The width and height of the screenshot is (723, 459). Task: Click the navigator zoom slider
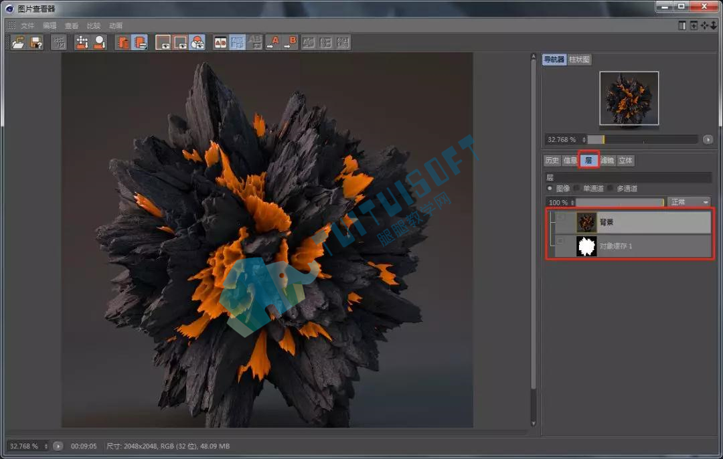click(643, 140)
